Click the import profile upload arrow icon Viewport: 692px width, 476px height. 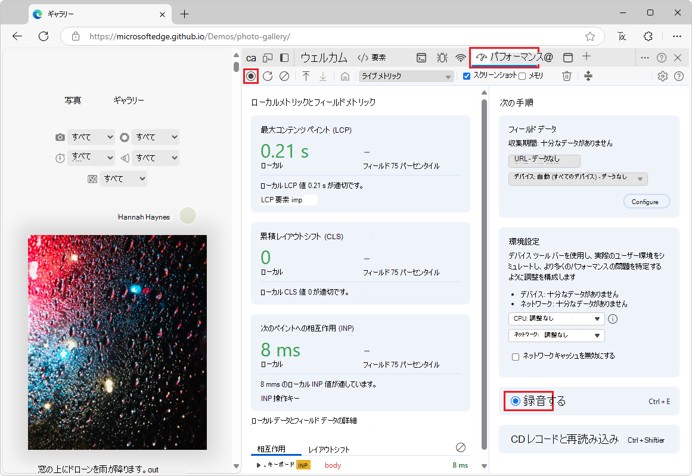tap(306, 76)
